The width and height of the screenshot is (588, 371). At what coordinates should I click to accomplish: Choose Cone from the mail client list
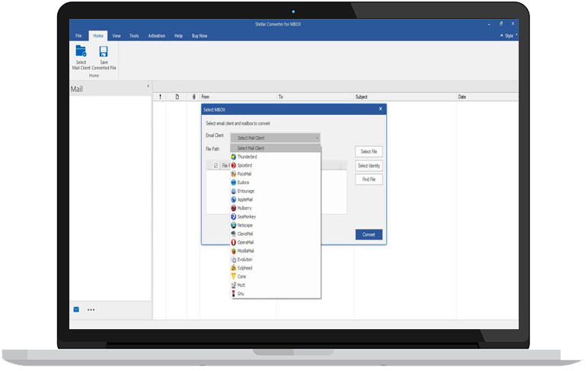[276, 277]
